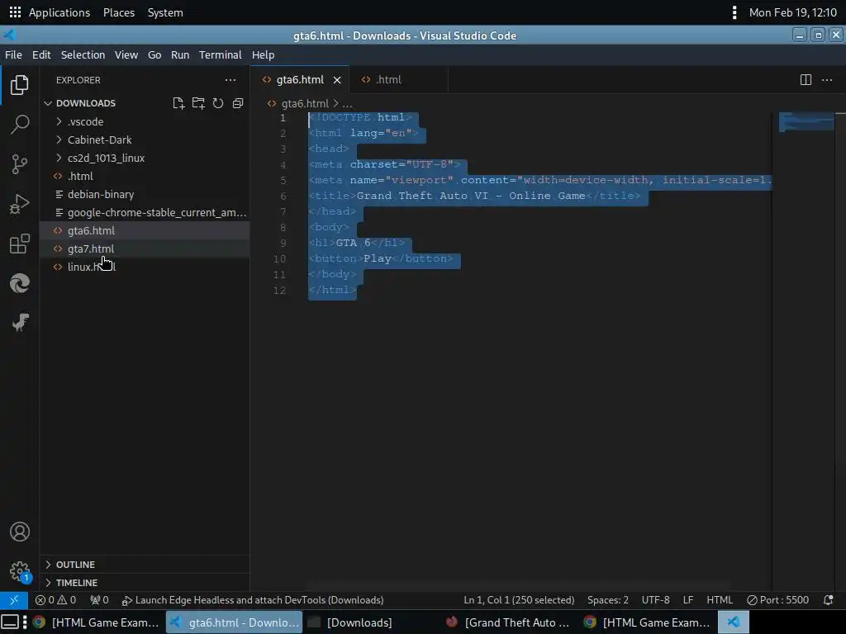846x634 pixels.
Task: Click Launch Edge Headless debug status item
Action: (x=253, y=600)
